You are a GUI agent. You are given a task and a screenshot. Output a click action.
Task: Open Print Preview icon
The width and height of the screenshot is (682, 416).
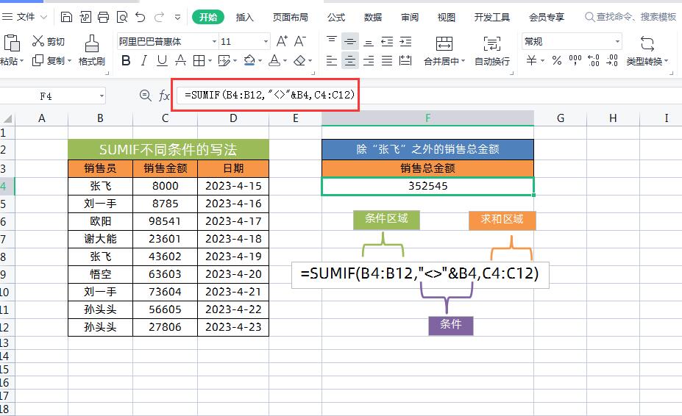[122, 17]
